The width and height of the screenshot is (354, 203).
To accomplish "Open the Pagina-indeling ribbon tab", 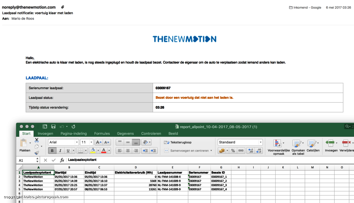I will click(x=74, y=133).
